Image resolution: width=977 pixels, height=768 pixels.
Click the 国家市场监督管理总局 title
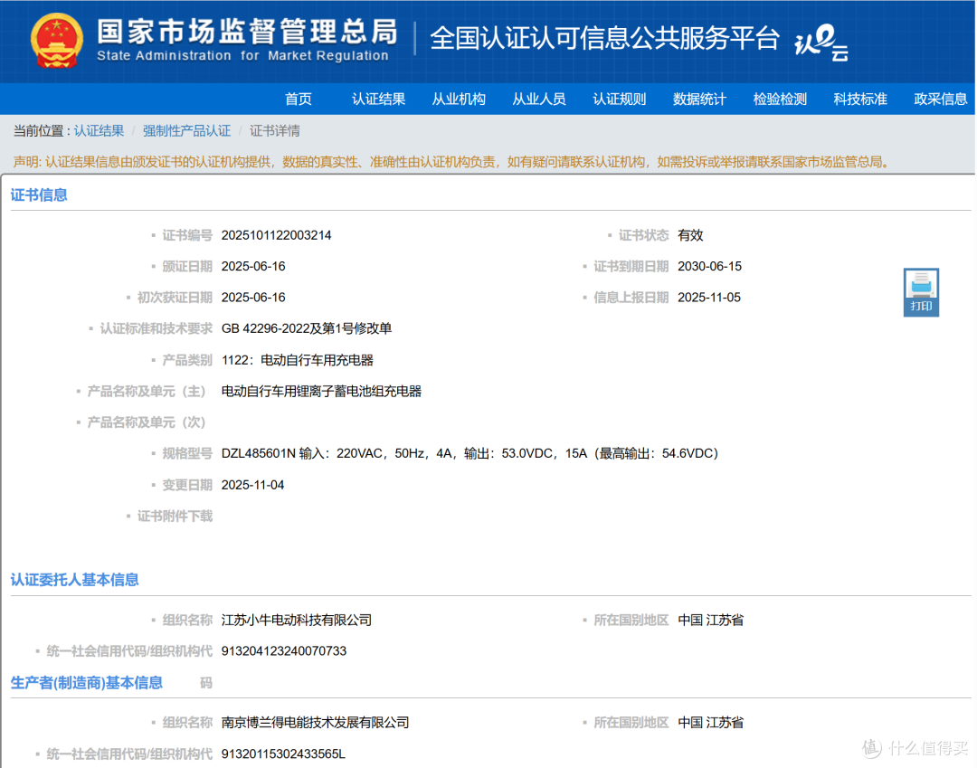click(x=247, y=32)
